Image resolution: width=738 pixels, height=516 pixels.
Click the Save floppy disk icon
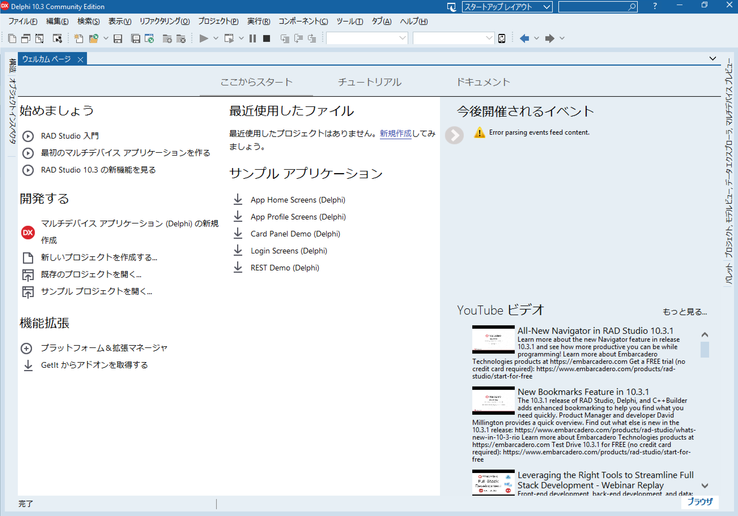tap(118, 38)
